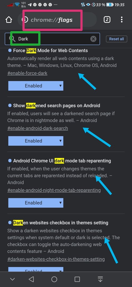The height and width of the screenshot is (287, 132).
Task: Open the tab switcher showing 2 tabs
Action: point(107,20)
